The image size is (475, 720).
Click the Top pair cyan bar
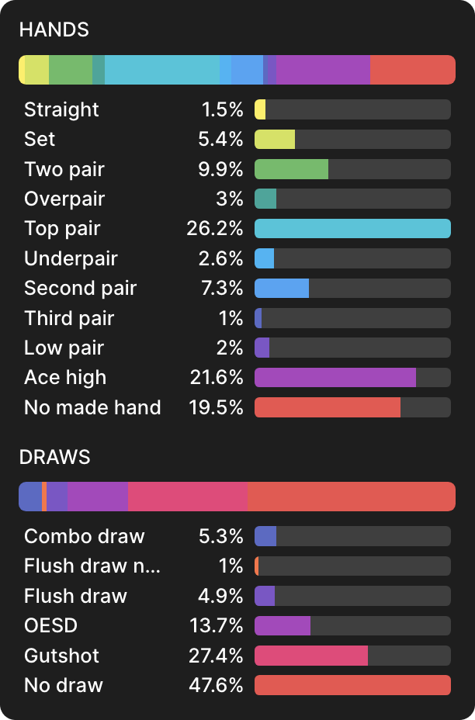tap(352, 229)
